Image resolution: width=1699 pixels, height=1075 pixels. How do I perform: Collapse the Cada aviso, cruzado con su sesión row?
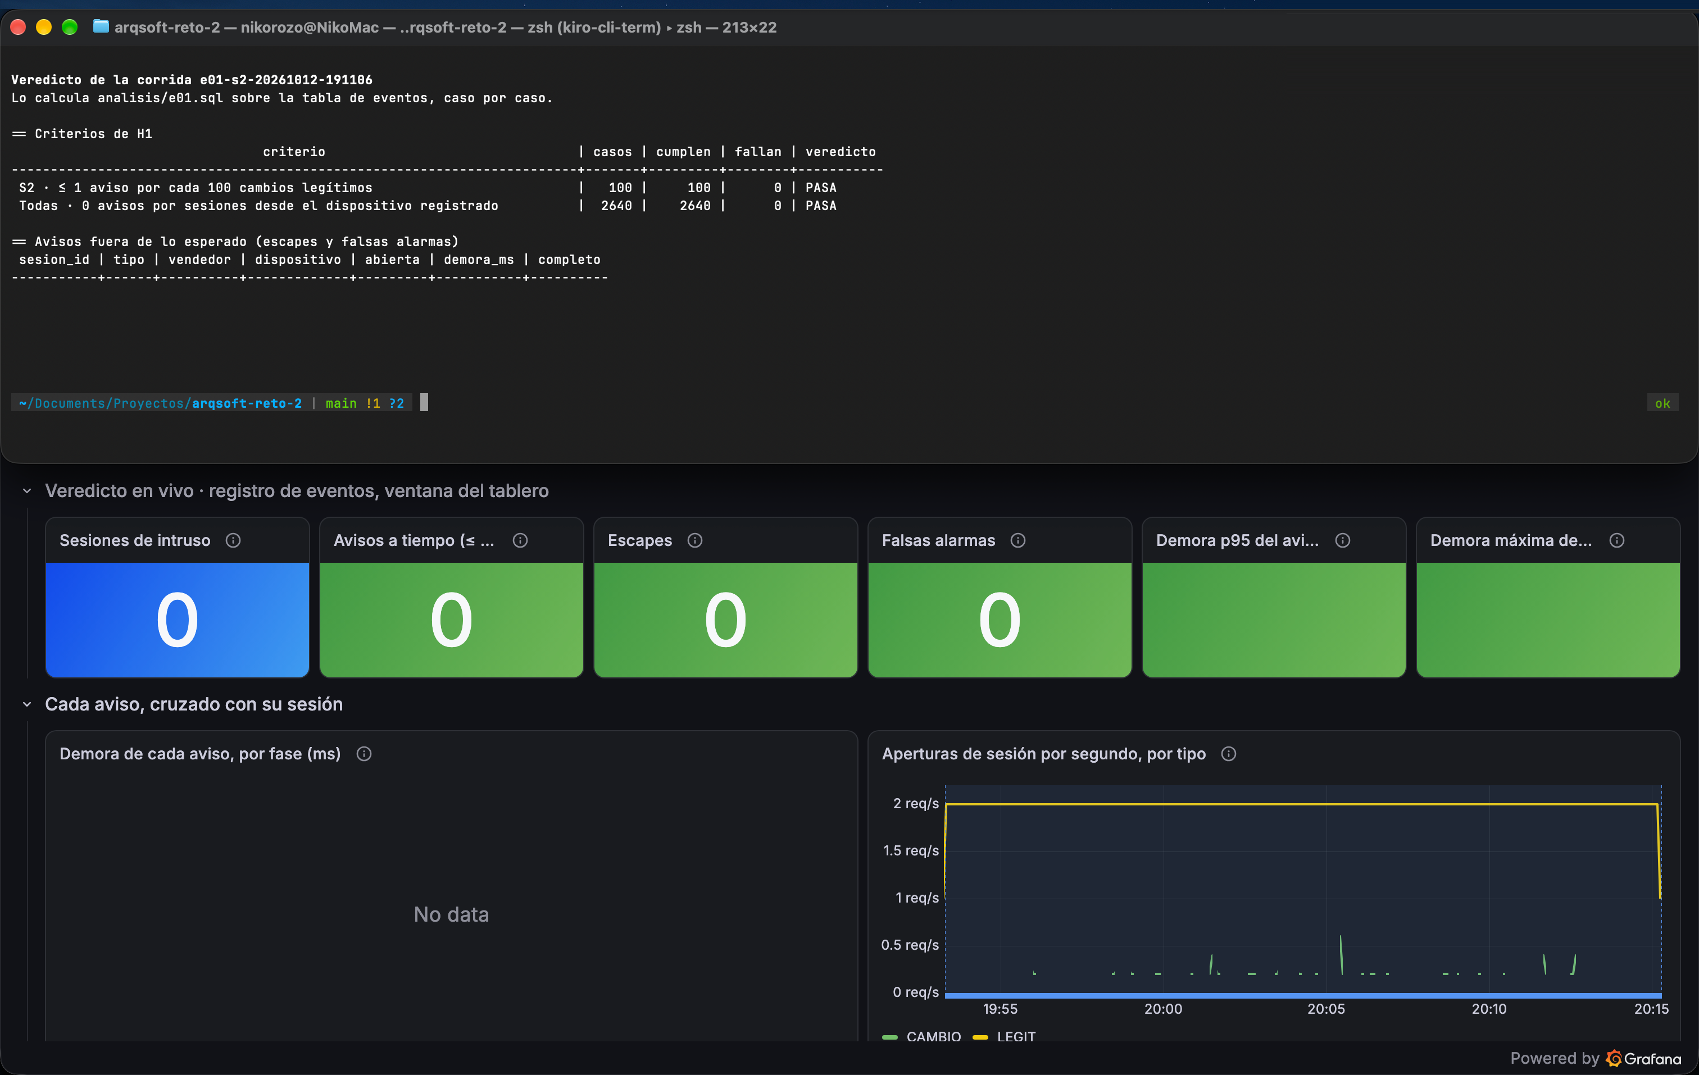click(27, 704)
